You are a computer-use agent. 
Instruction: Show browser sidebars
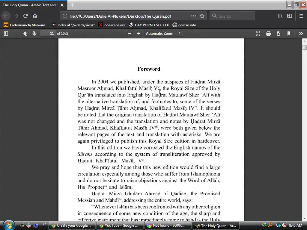[290, 16]
